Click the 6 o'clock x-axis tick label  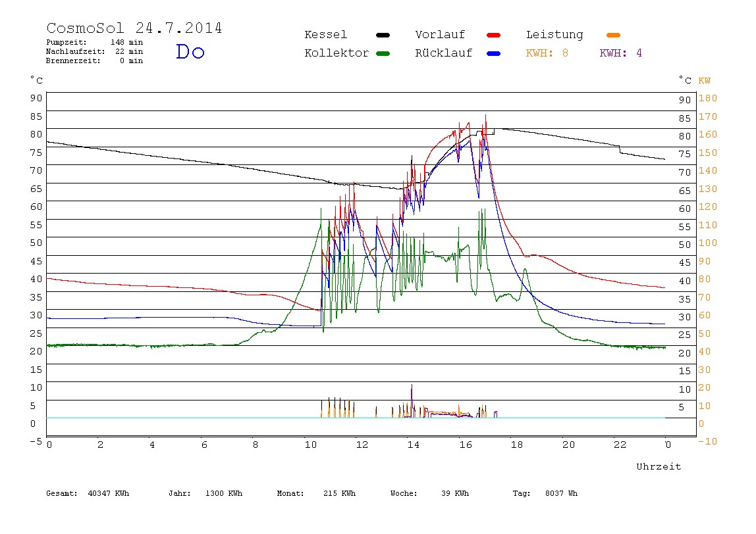(204, 445)
